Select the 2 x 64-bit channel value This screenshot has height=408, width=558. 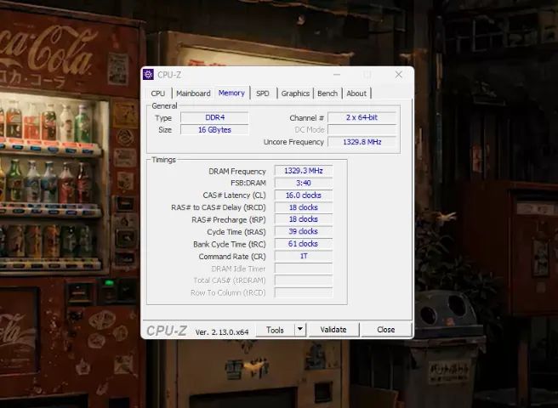point(362,117)
